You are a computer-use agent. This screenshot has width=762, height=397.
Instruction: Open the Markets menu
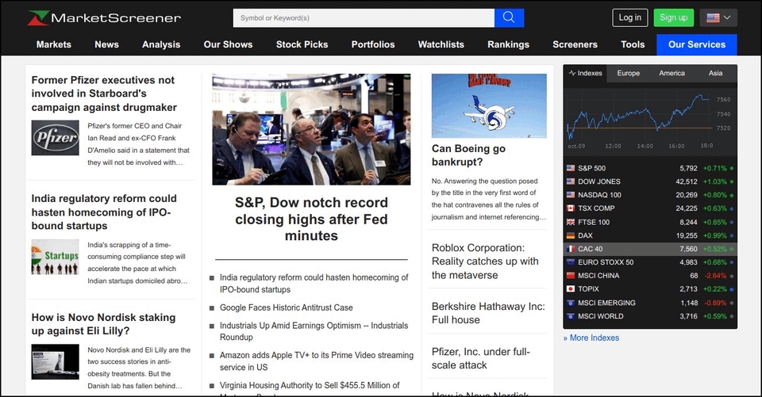tap(54, 44)
